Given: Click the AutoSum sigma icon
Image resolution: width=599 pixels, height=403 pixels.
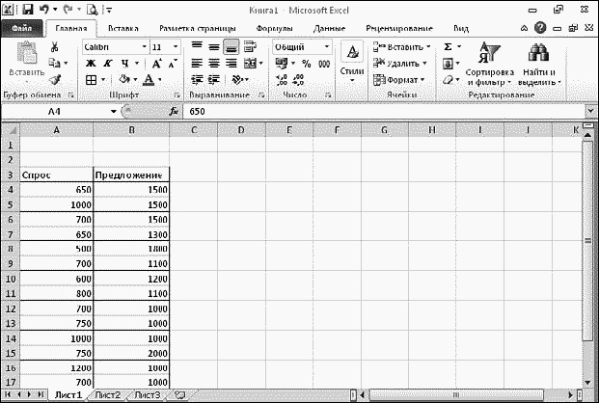Looking at the screenshot, I should 448,46.
